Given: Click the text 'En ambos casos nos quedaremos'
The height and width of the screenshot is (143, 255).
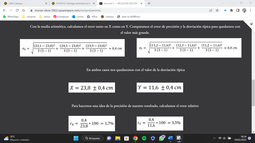Looking at the screenshot, I should coord(111,70).
